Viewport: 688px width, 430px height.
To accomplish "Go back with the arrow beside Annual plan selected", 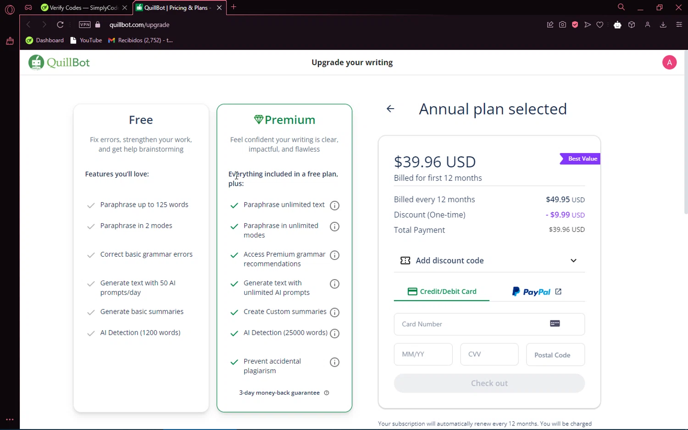I will pos(390,109).
